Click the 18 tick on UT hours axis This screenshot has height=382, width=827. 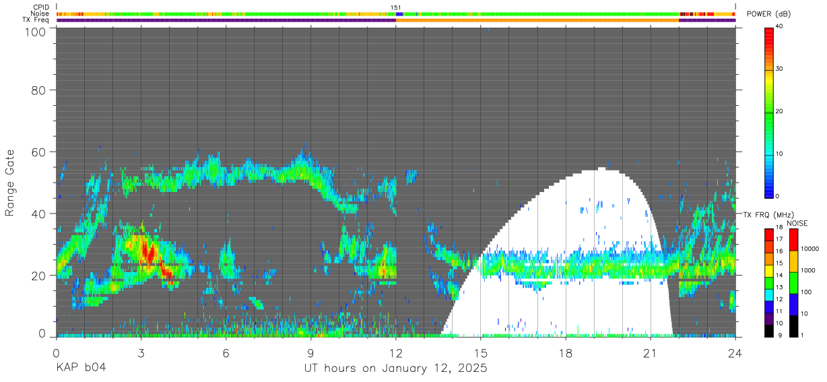[565, 353]
